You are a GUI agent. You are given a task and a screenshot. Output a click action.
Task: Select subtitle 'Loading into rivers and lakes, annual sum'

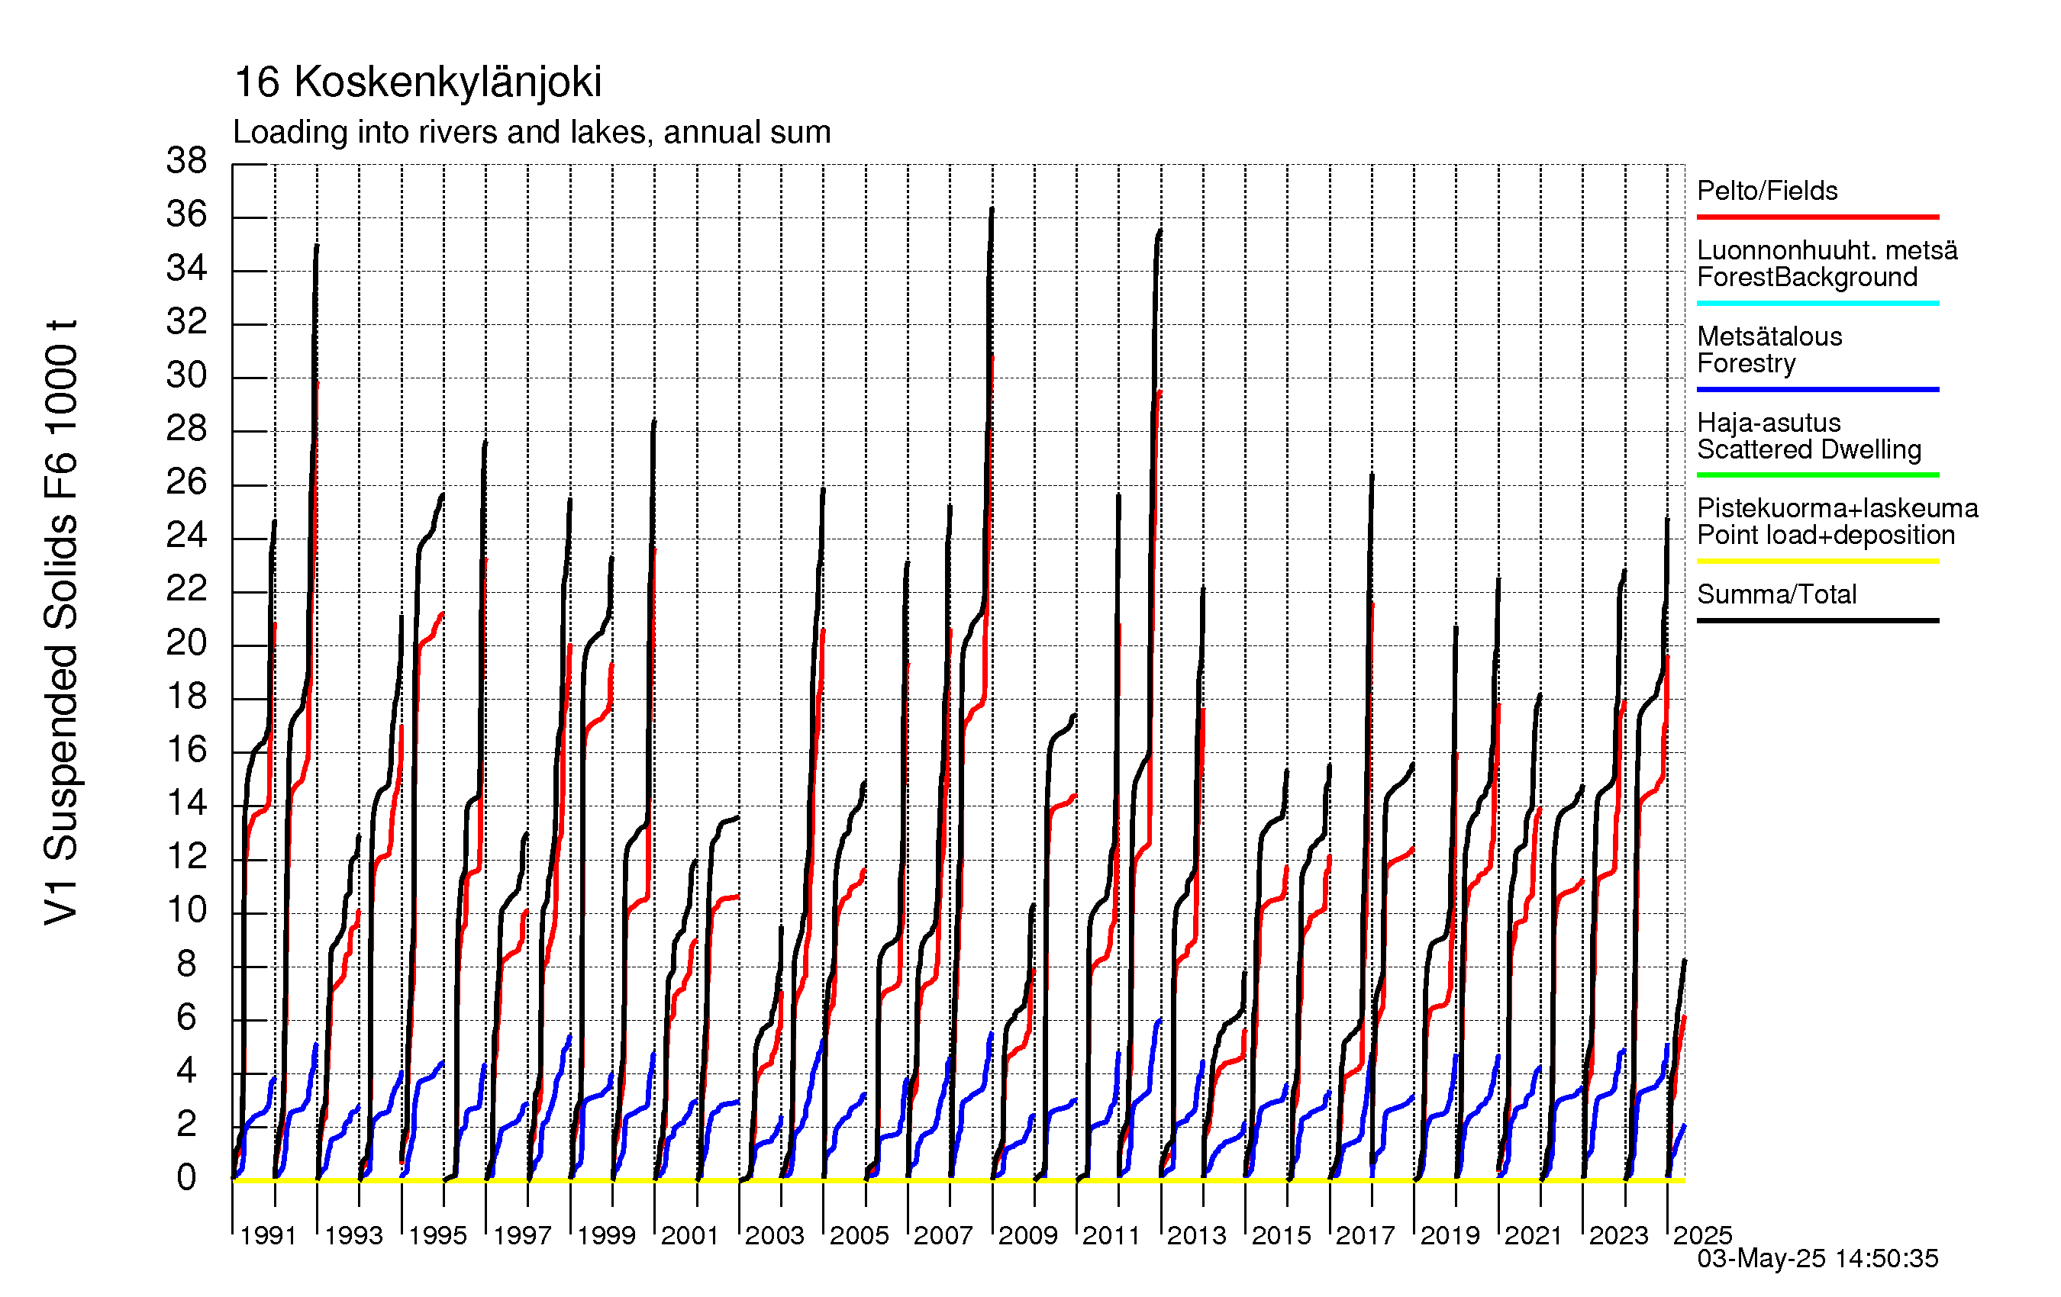coord(531,133)
